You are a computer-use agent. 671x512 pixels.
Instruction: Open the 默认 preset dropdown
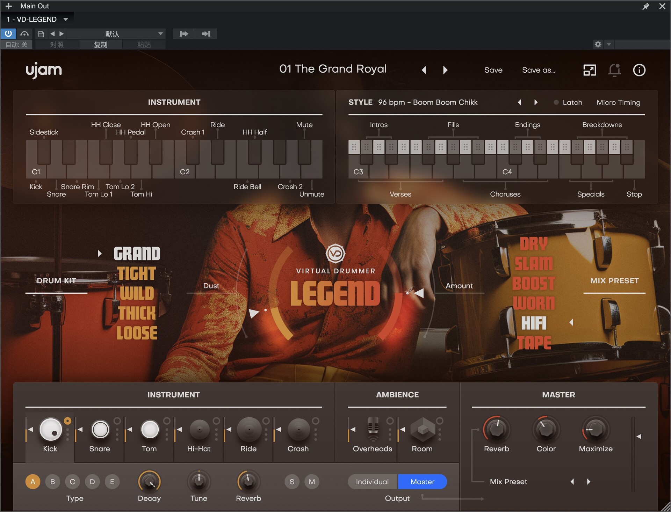coord(116,34)
